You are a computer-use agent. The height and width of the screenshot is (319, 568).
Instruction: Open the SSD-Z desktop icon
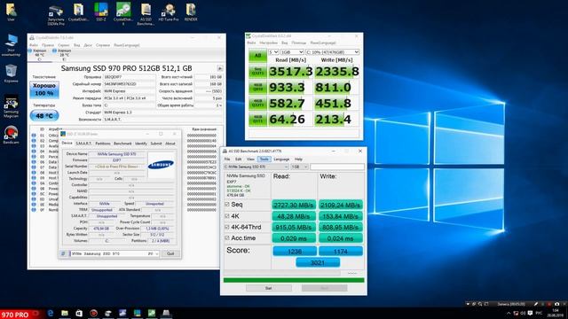(100, 12)
